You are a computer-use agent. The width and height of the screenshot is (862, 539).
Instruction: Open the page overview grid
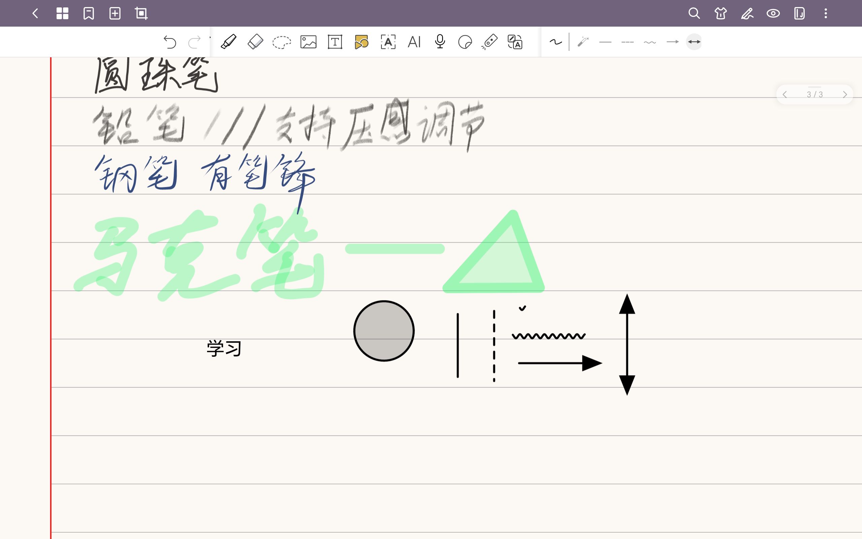coord(63,13)
